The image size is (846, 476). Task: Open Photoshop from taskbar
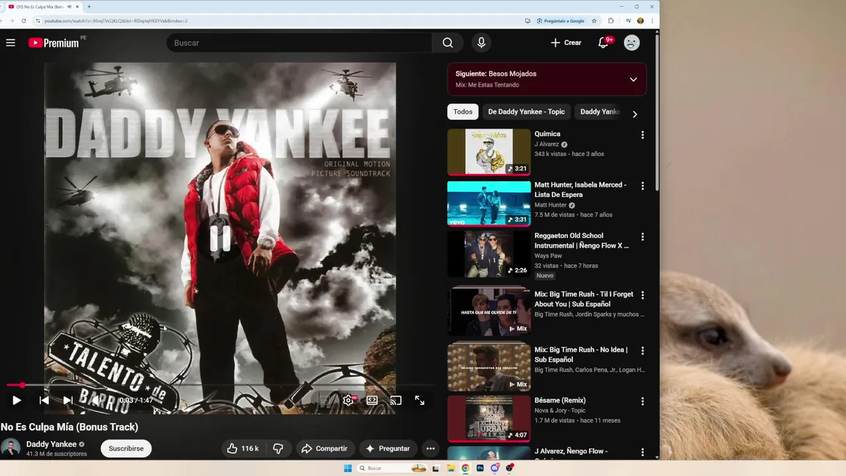click(x=480, y=468)
